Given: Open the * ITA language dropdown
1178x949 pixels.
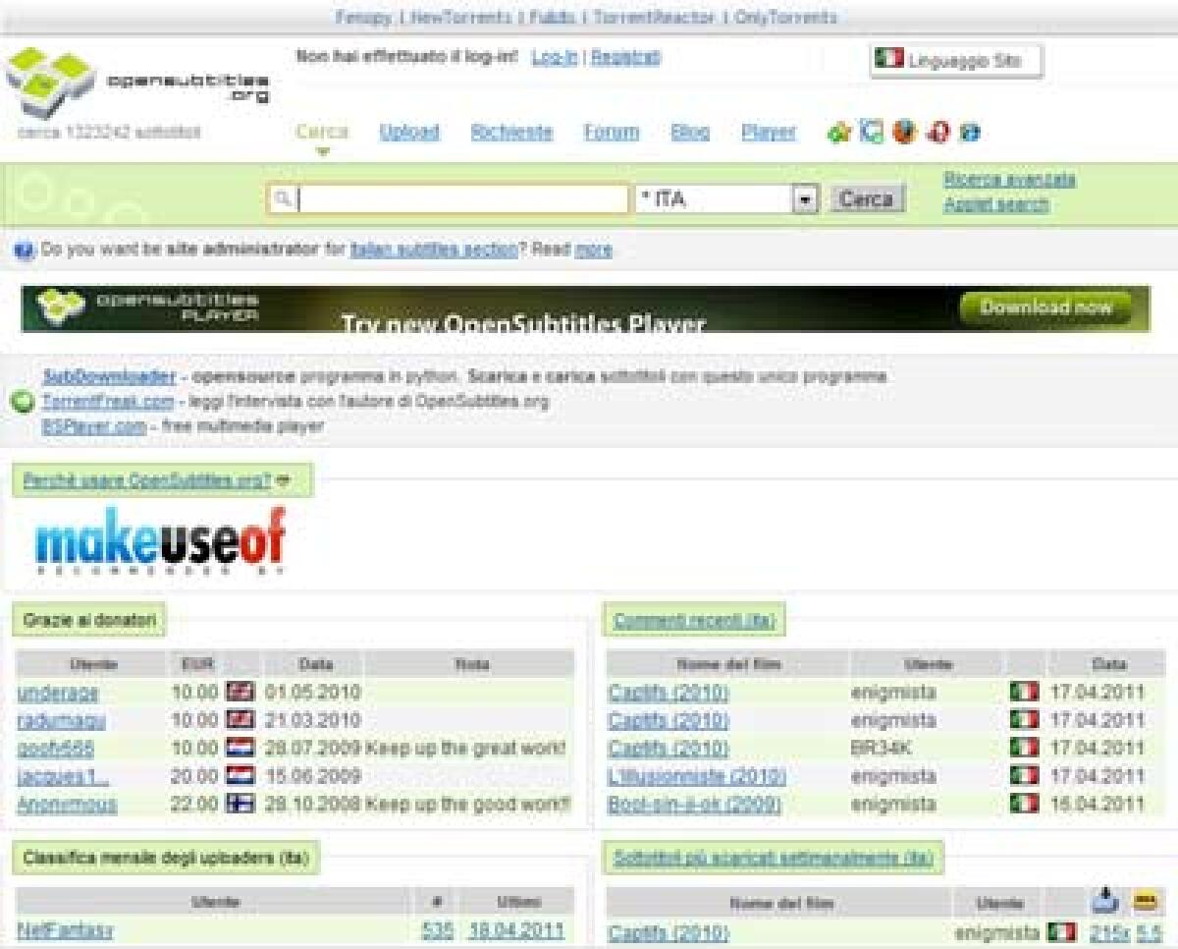Looking at the screenshot, I should [x=727, y=199].
